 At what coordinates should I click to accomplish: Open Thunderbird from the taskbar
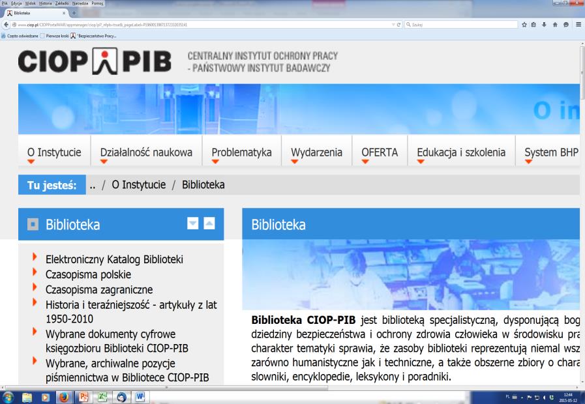[121, 397]
